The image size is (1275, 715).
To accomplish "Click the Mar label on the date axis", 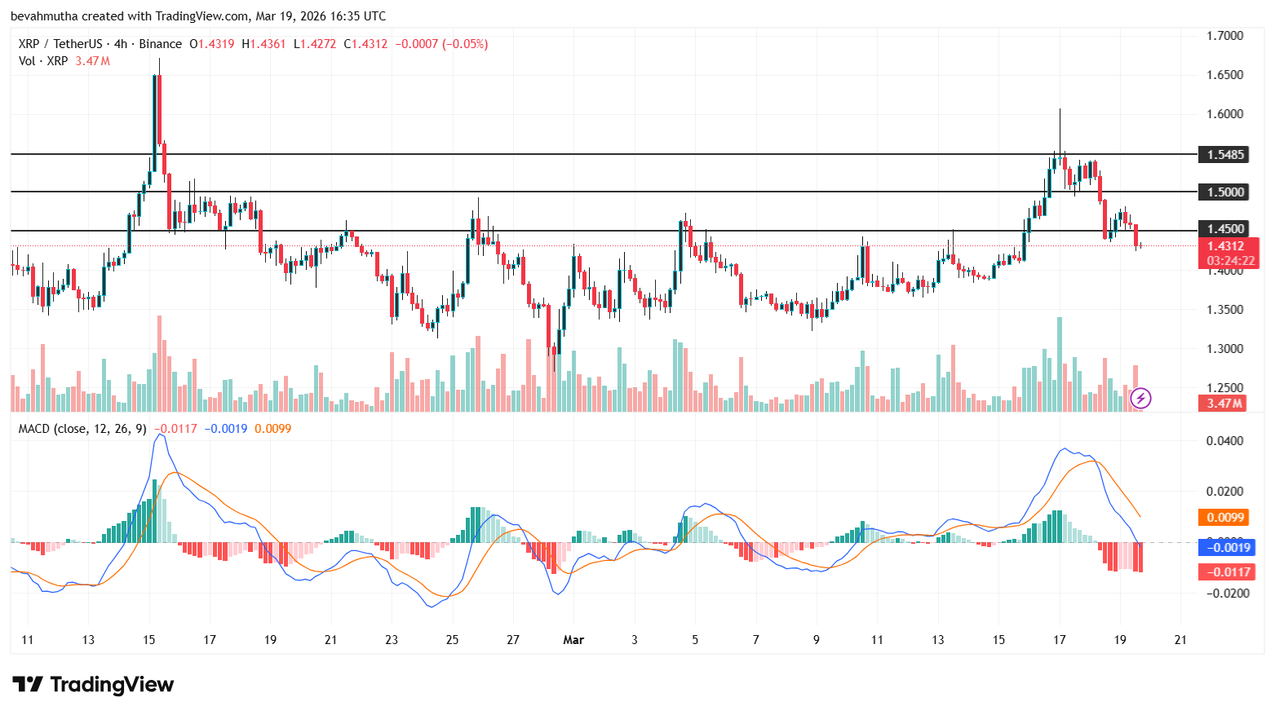I will (x=573, y=640).
